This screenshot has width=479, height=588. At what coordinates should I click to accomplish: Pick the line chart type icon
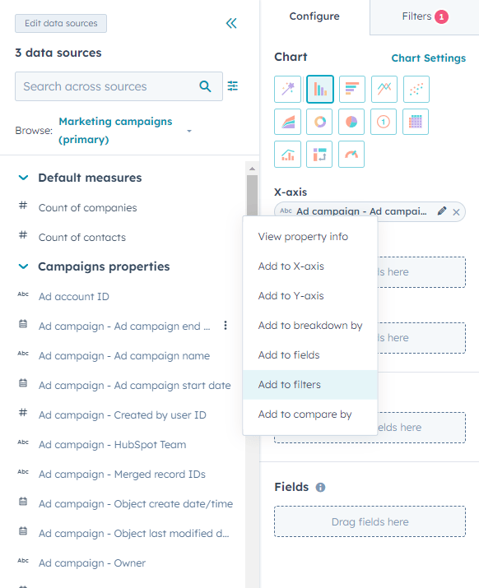[384, 90]
